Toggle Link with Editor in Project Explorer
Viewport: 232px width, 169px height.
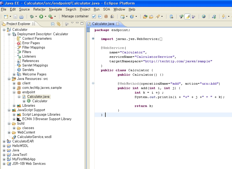[59, 24]
